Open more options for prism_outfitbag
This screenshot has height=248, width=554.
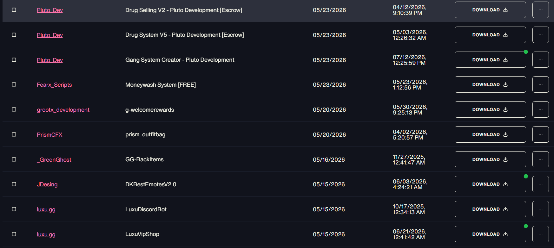coord(541,134)
